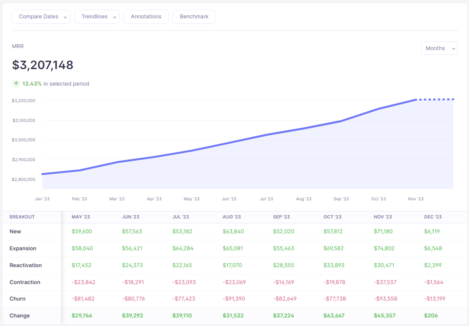Click the Annotations button
The height and width of the screenshot is (326, 469).
point(146,17)
